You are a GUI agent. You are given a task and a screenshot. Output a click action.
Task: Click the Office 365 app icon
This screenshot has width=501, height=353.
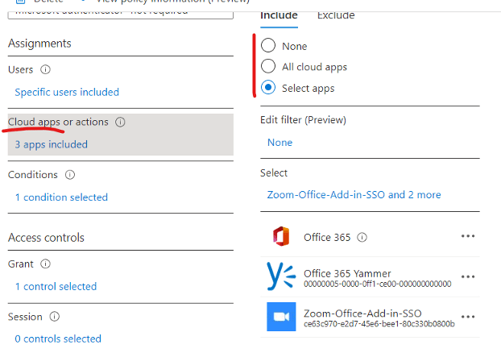click(280, 237)
